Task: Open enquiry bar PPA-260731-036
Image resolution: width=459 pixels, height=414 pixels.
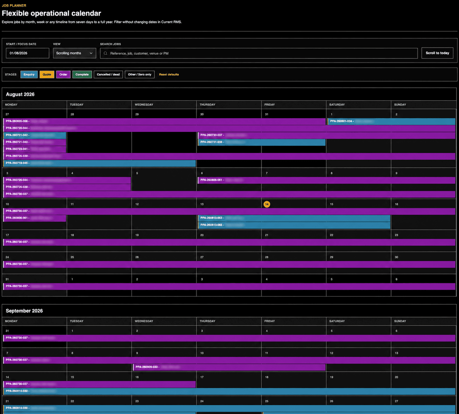Action: click(261, 142)
